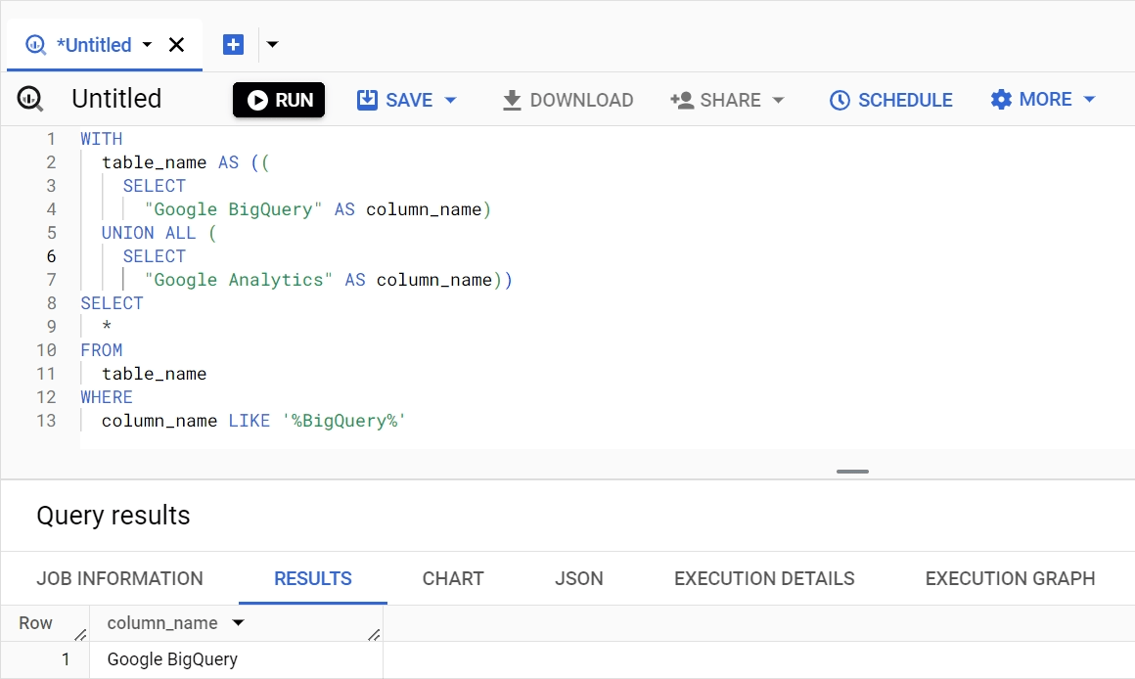Close the Untitled query tab

[x=176, y=44]
